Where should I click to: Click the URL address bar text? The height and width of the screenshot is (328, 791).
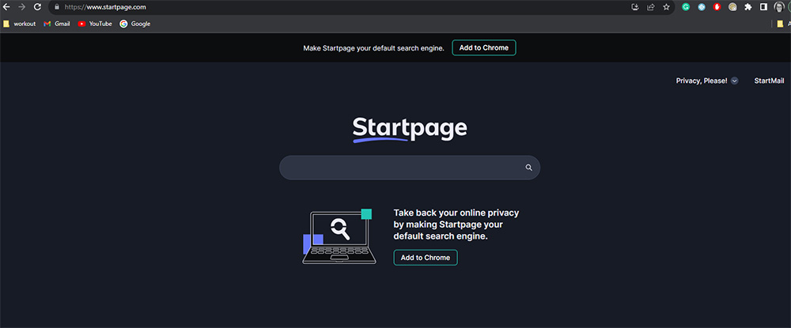tap(105, 7)
